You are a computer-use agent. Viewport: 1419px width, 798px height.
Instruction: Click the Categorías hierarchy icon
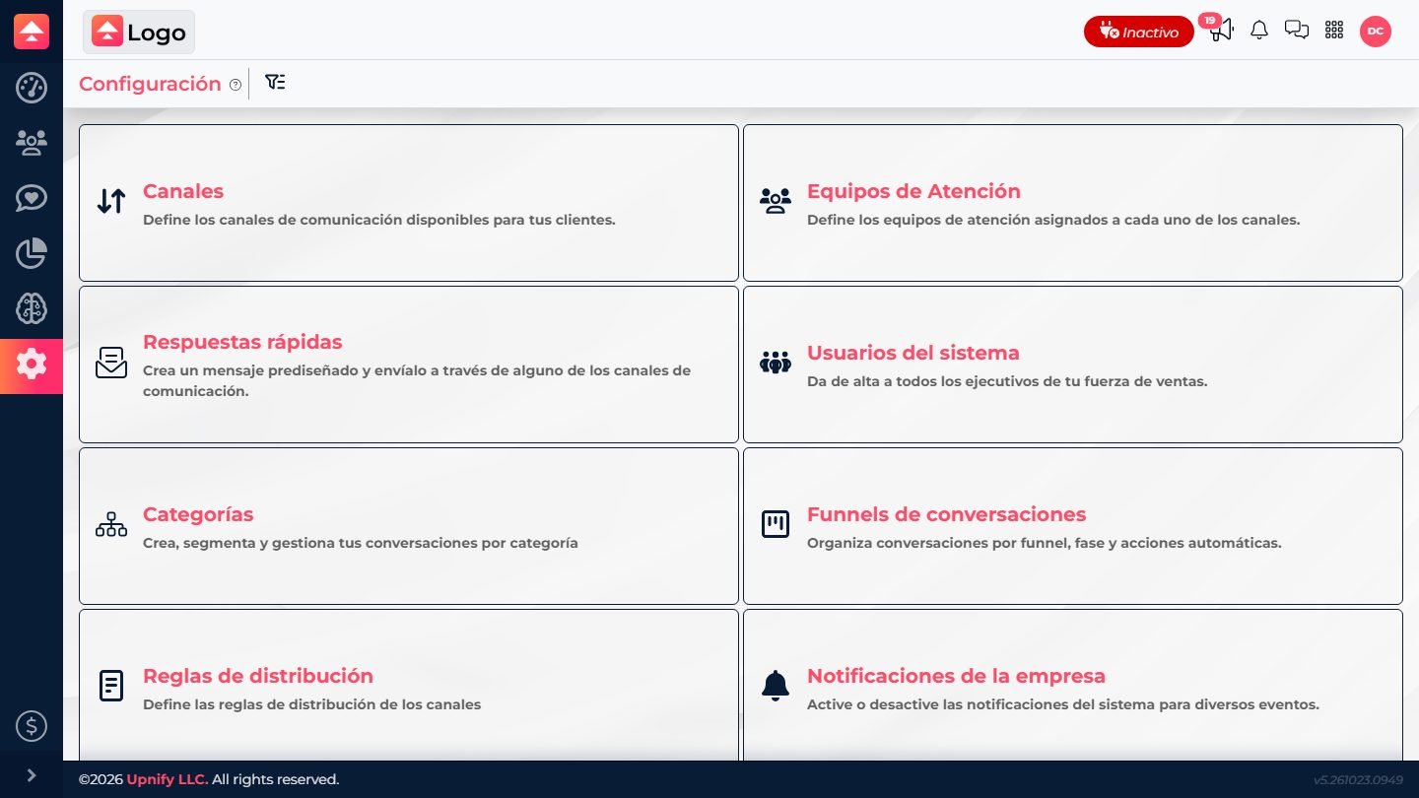(x=111, y=524)
